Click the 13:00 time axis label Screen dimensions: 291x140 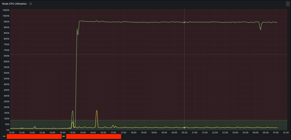32,133
